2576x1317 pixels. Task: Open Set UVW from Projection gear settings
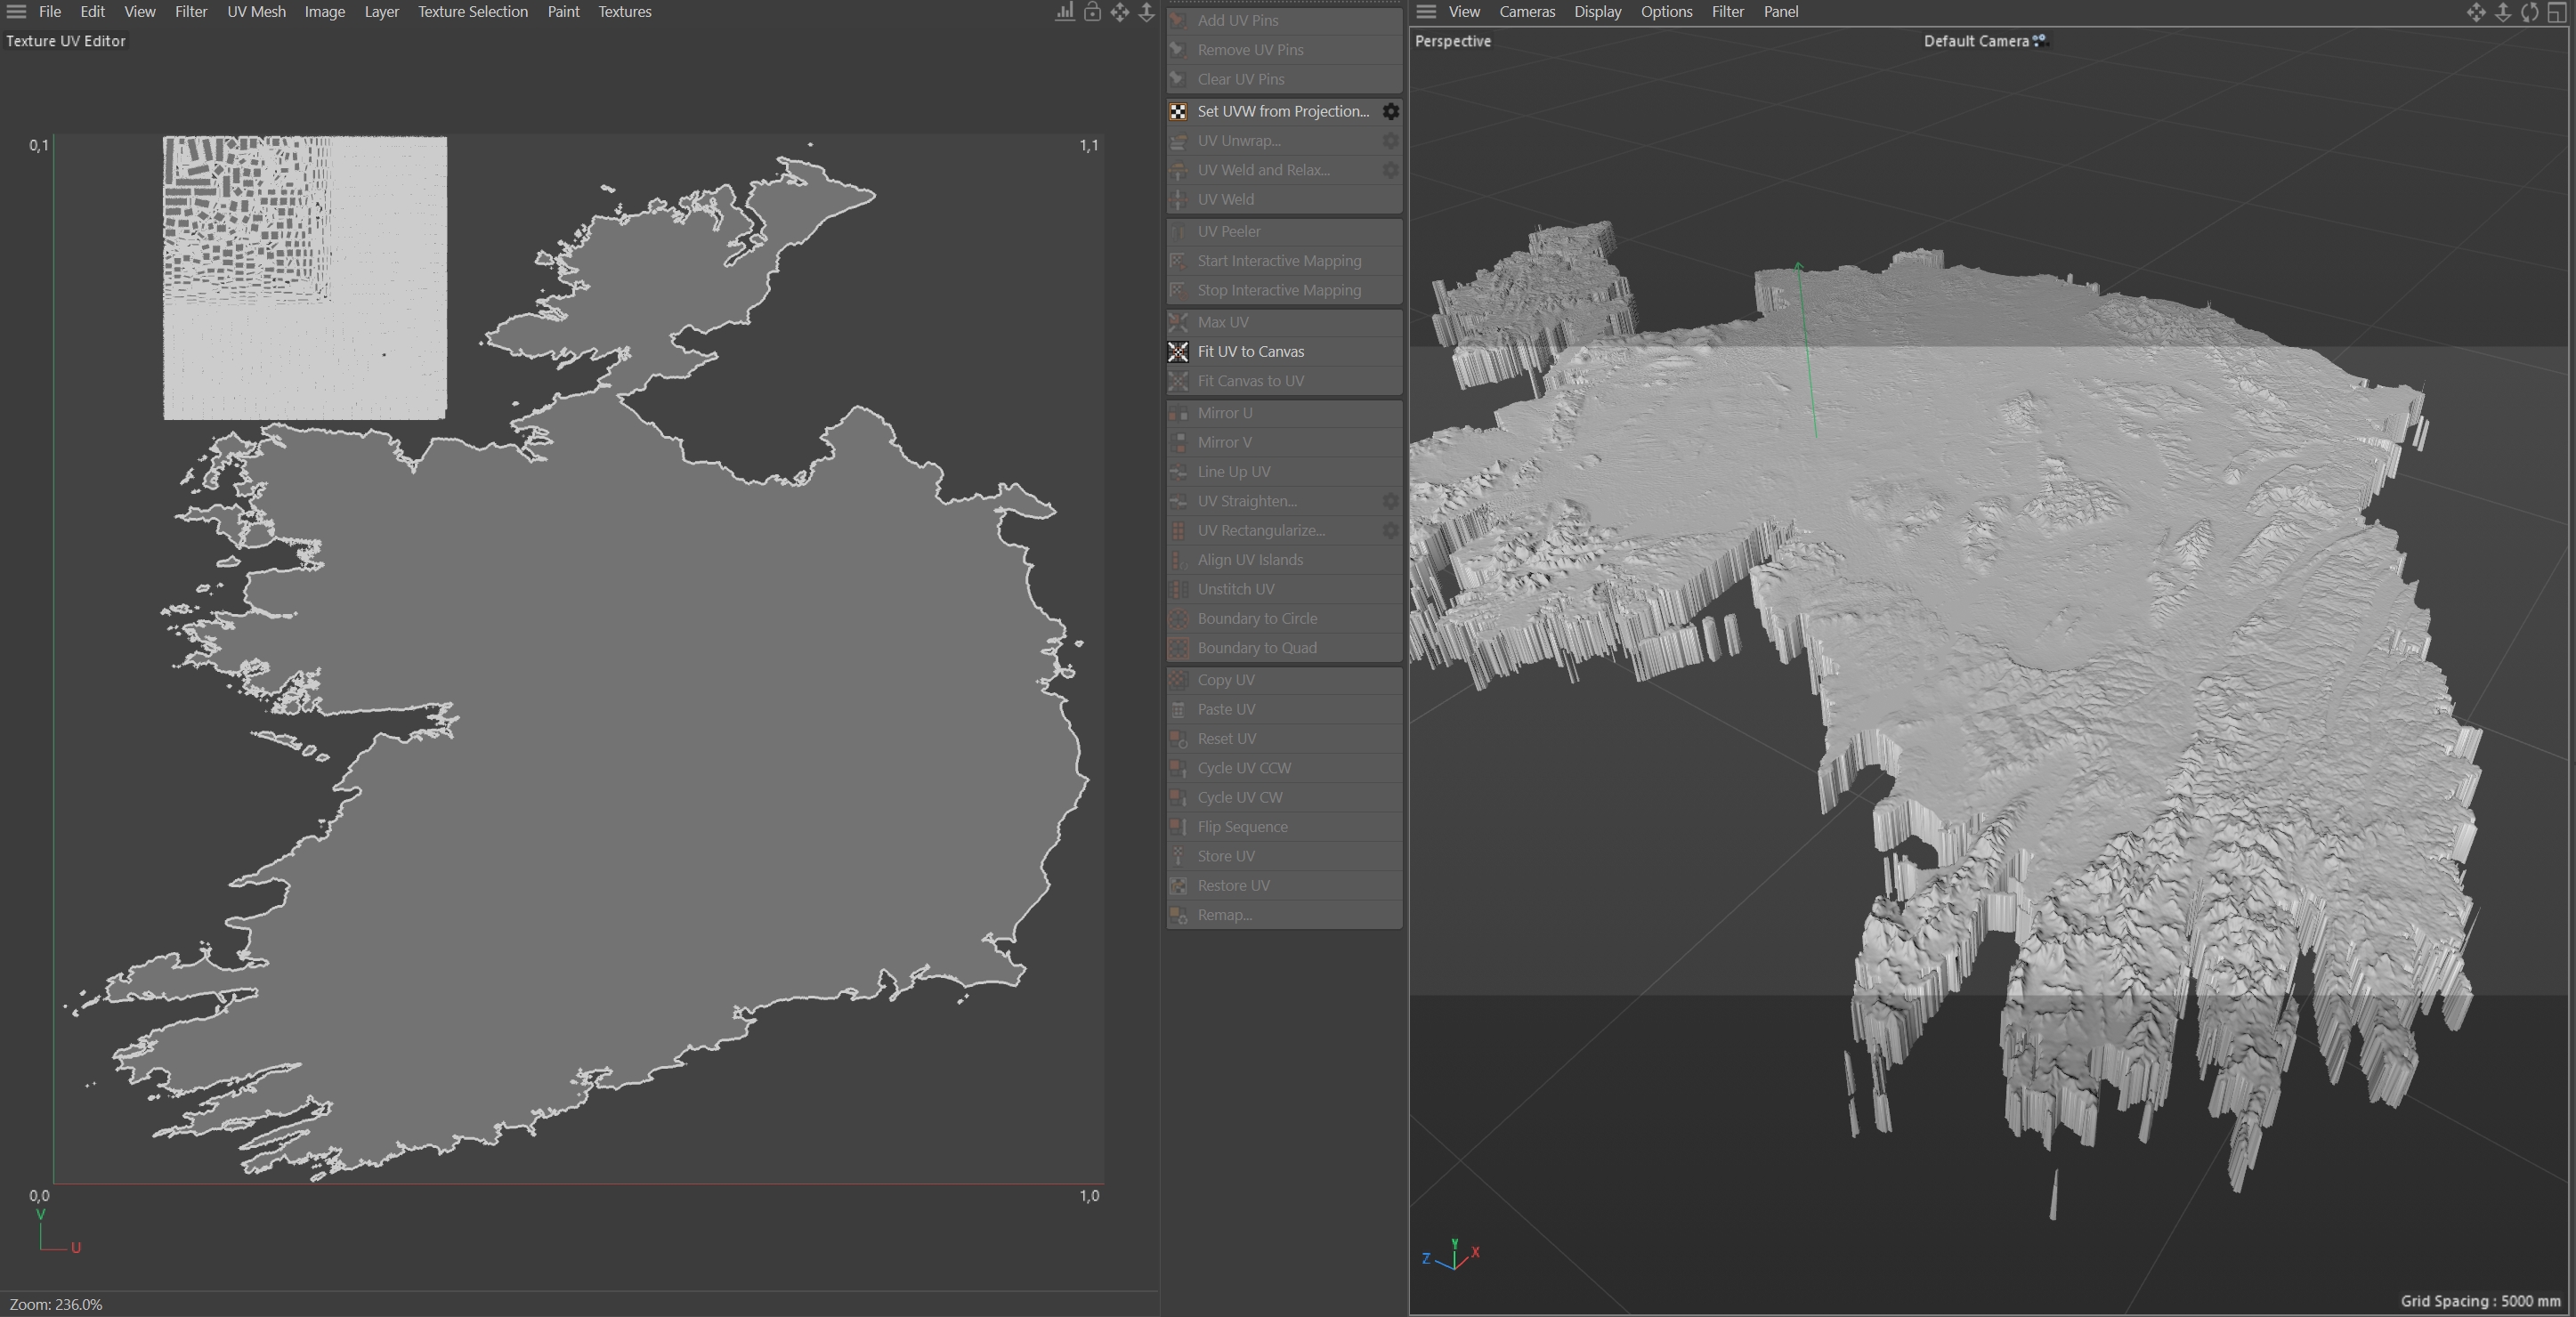coord(1390,111)
